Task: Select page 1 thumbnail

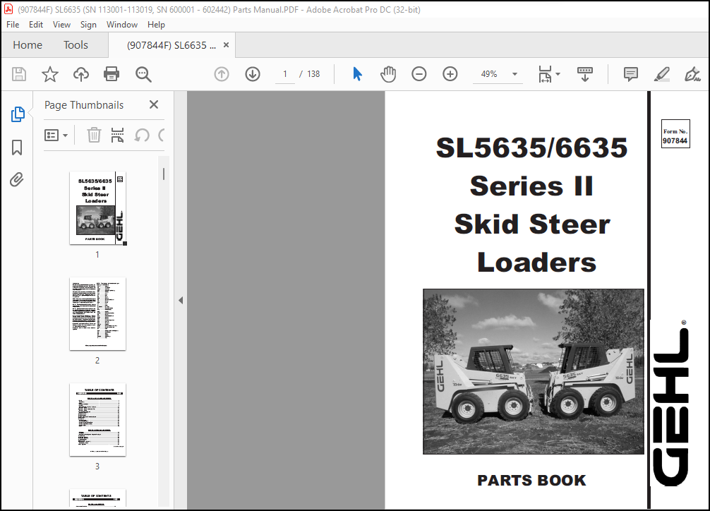Action: (98, 208)
